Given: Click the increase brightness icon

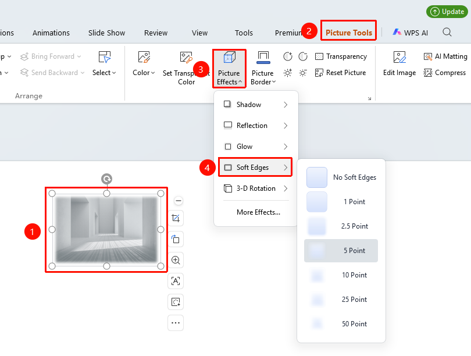Looking at the screenshot, I should tap(288, 73).
